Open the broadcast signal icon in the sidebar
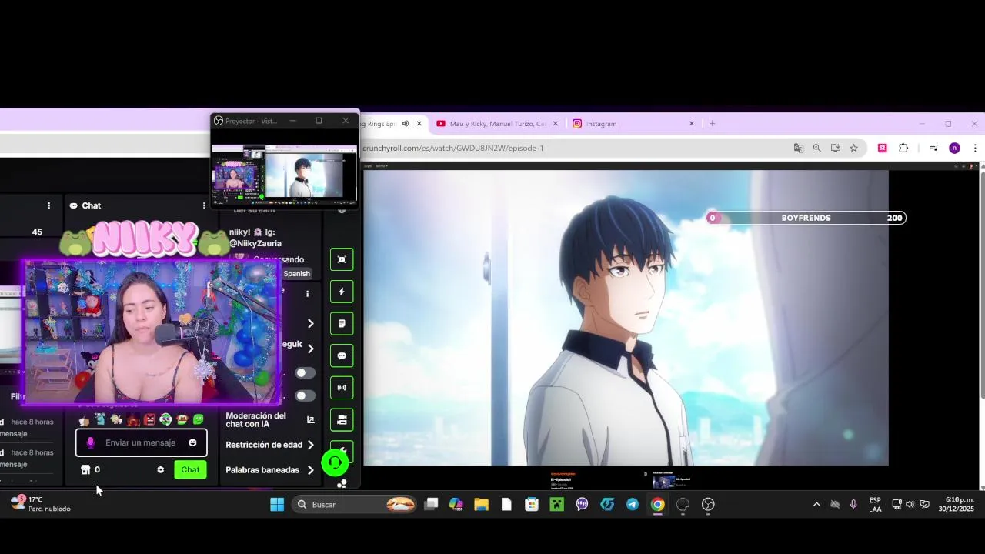This screenshot has height=554, width=985. coord(342,388)
